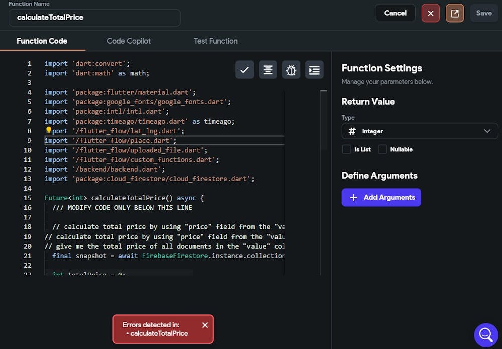
Task: Click line 18 calculate total price comment
Action: [168, 226]
